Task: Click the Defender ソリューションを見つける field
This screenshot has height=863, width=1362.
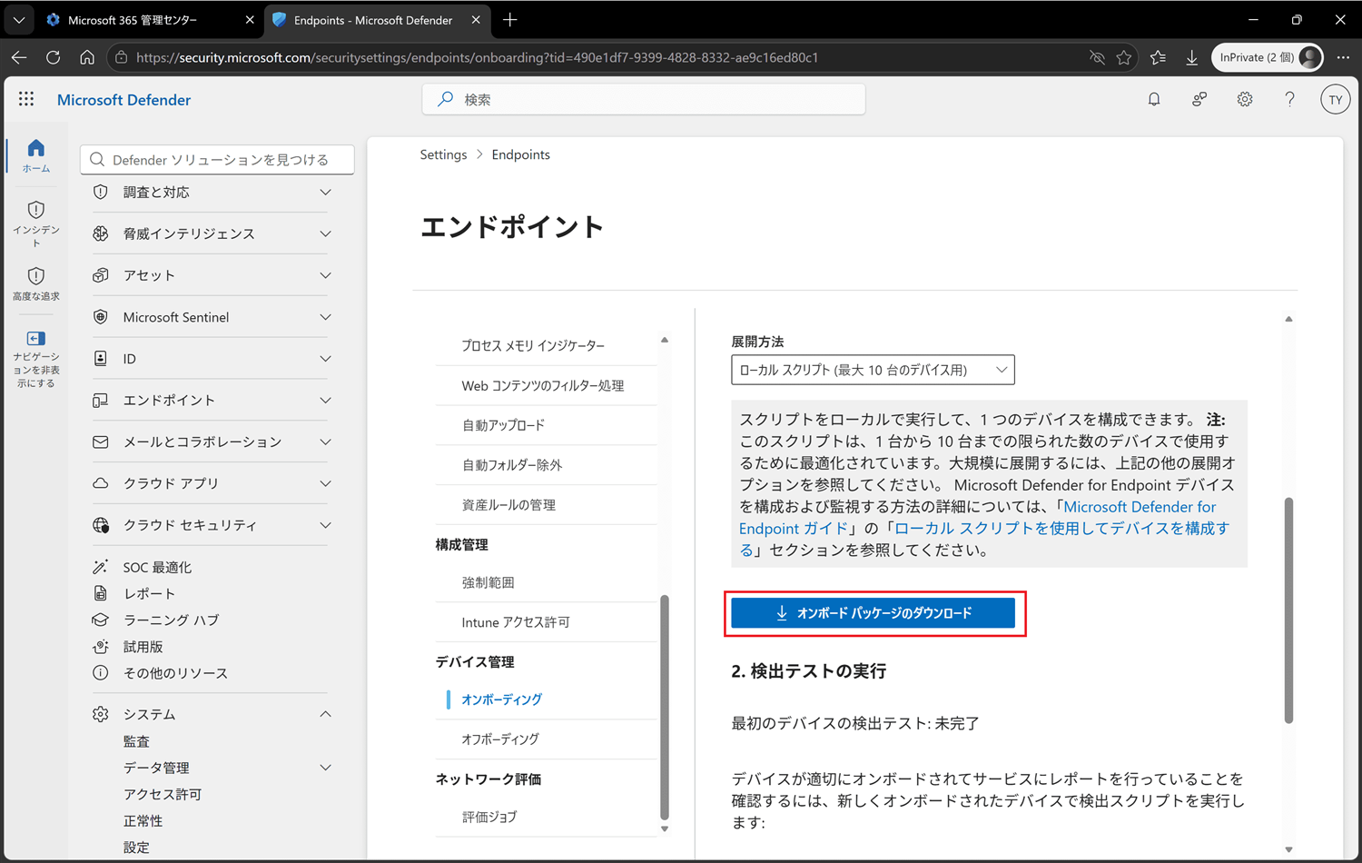Action: click(x=217, y=160)
